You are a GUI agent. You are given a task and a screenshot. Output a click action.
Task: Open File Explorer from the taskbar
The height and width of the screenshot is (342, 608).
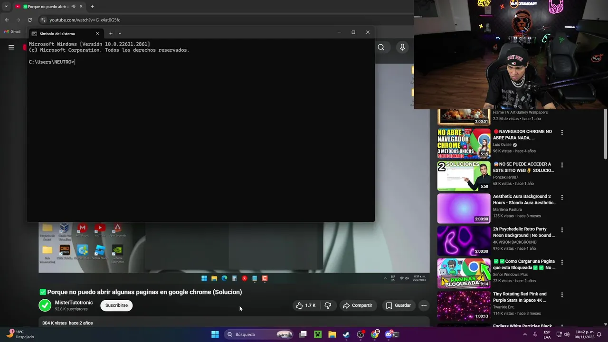[x=332, y=334]
